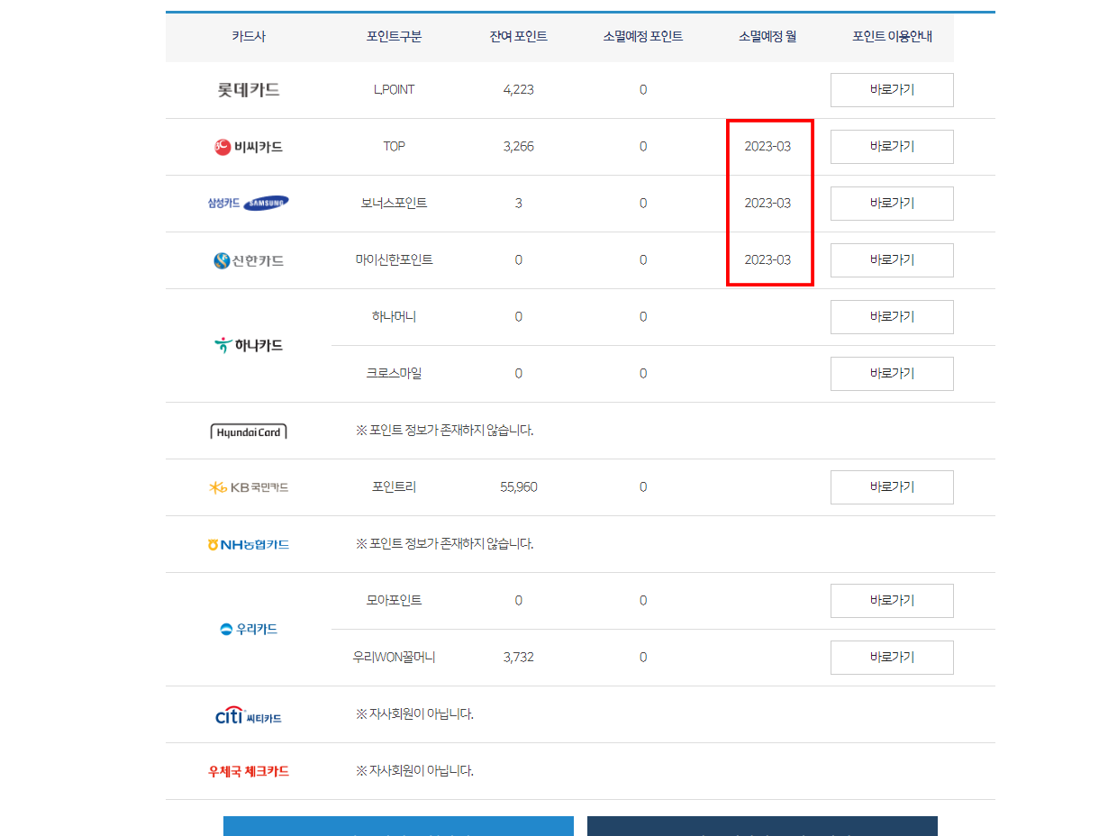Click 우체국 체크카드 non-member notice
The height and width of the screenshot is (836, 1108).
coord(414,771)
